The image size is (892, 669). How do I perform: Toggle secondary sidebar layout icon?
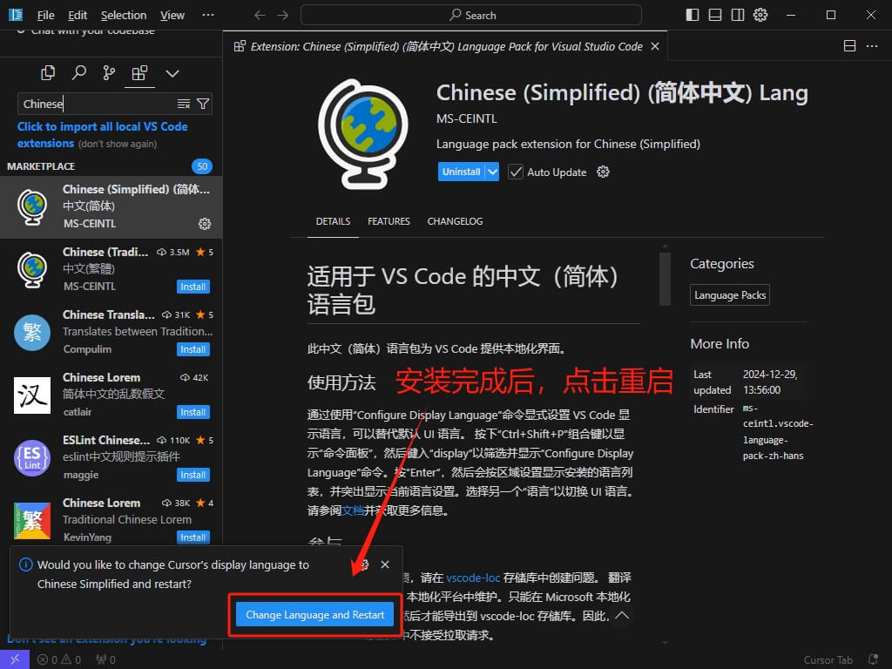coord(737,15)
